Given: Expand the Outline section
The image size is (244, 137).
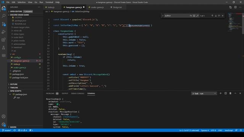Looking at the screenshot, I should click(25, 84).
